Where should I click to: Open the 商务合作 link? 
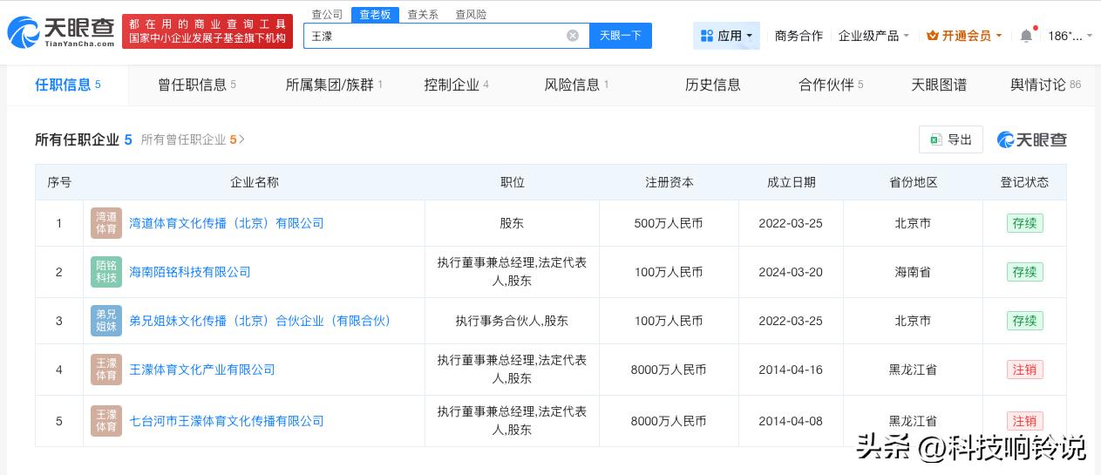point(799,36)
